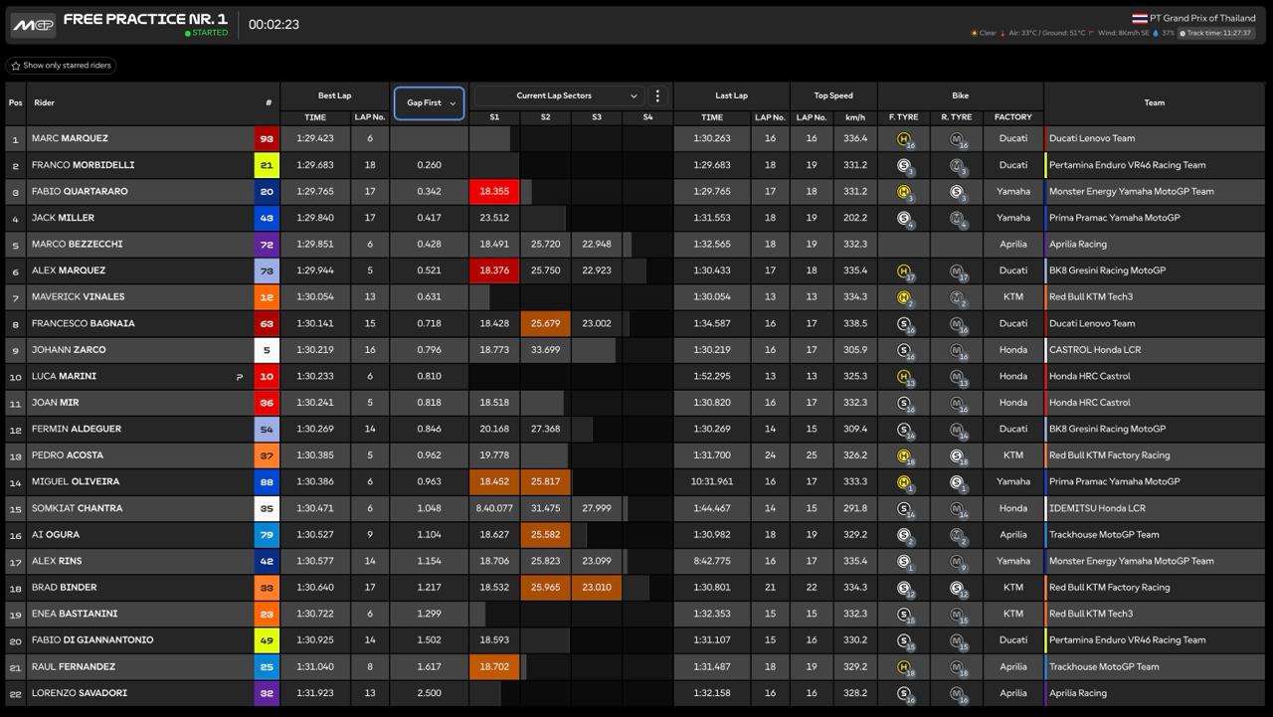1273x717 pixels.
Task: Click Raul Fernandez's hard front tyre icon
Action: tap(904, 667)
